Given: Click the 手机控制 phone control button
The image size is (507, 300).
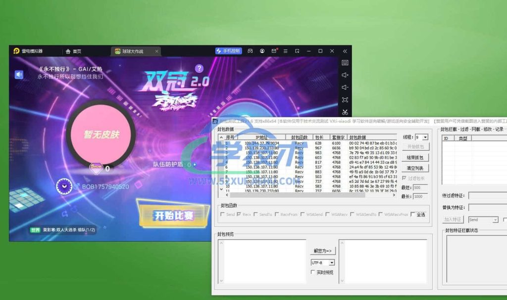Looking at the screenshot, I should [x=229, y=51].
